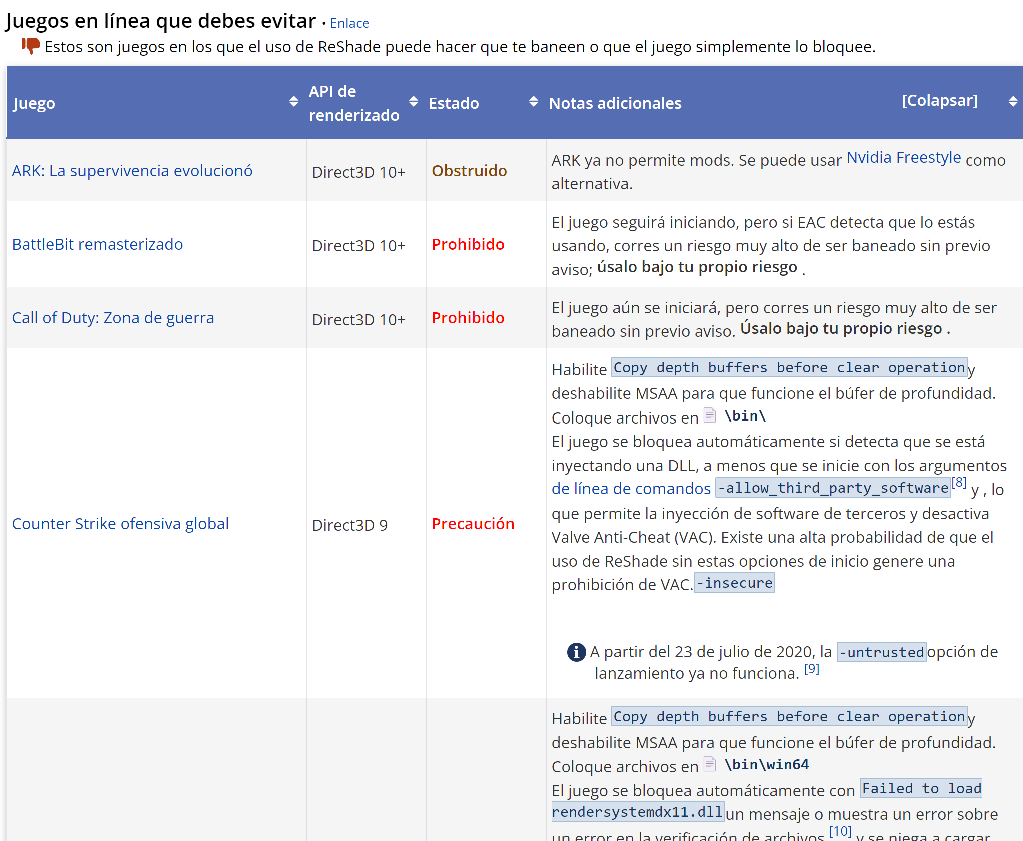Screen dimensions: 1023x841
Task: Open Call of Duty: Zona de guerra link
Action: click(x=113, y=318)
